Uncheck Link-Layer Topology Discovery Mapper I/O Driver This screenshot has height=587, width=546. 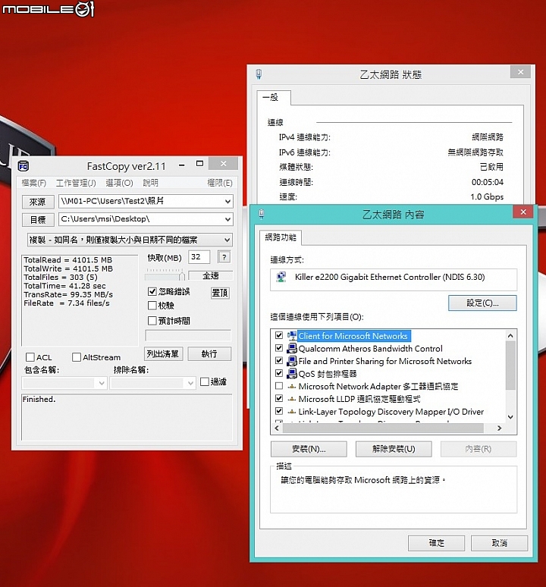click(x=279, y=411)
